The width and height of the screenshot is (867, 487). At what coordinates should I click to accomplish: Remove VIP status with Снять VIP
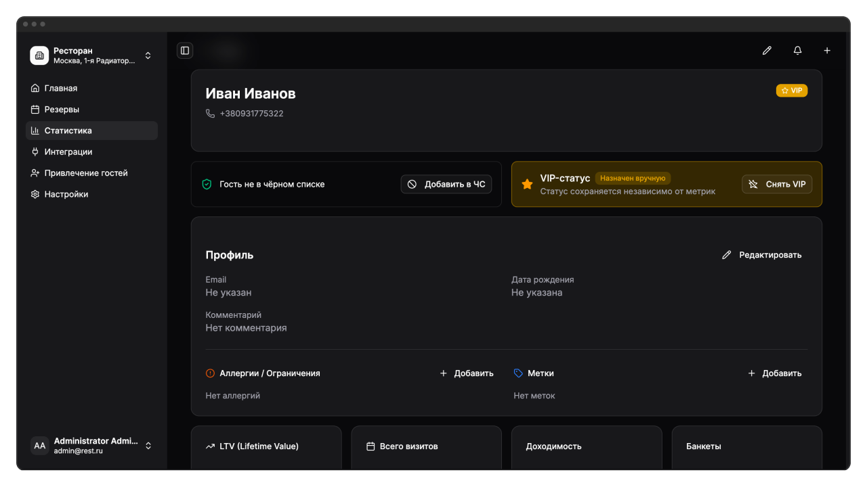tap(777, 184)
